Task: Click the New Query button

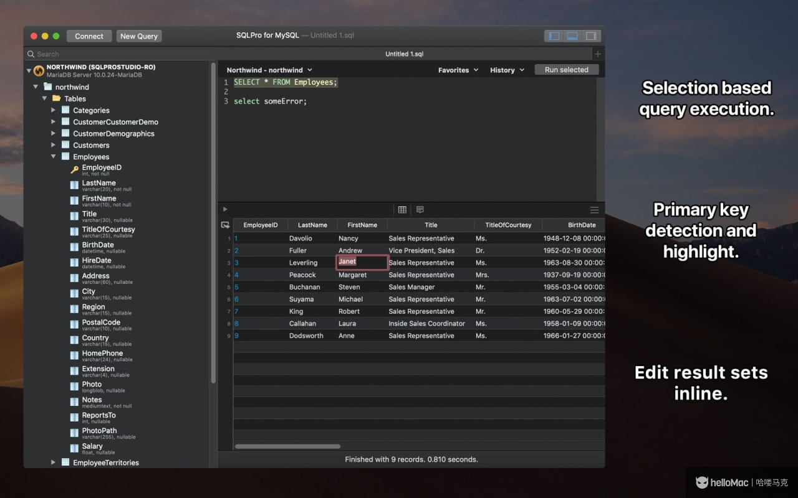Action: 139,36
